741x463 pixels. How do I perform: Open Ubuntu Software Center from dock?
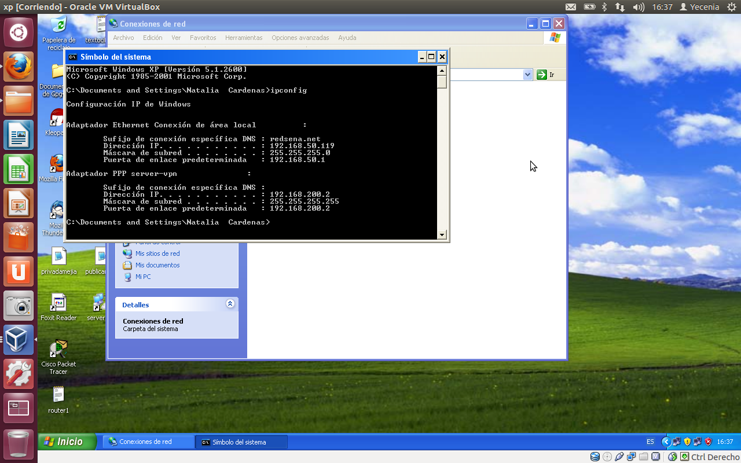[19, 237]
